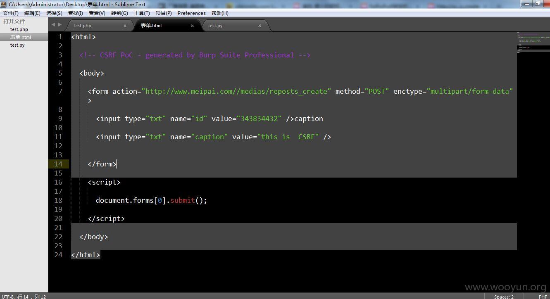Click line number 24 in the gutter
This screenshot has height=299, width=550.
58,255
